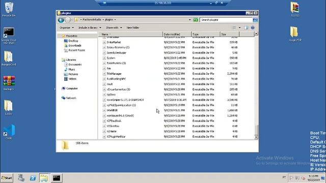Expand the plugins breadcrumb arrow
Screen dimensions: 326x183
[115, 20]
